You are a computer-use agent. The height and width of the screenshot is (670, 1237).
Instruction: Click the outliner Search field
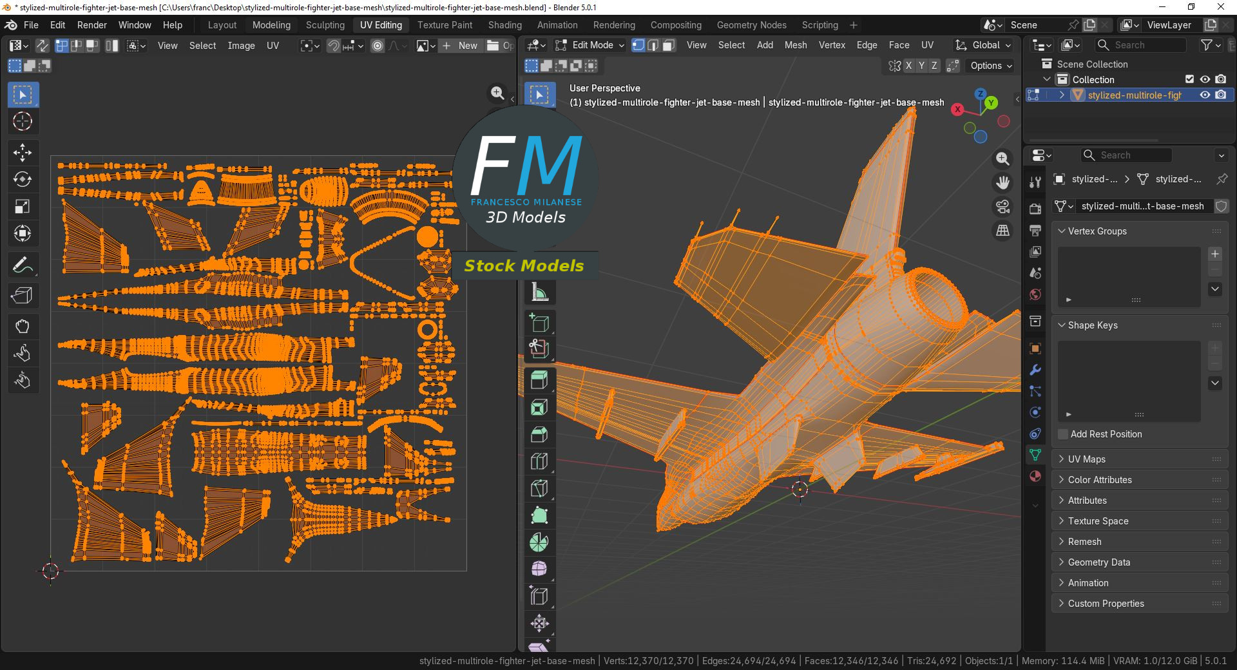pos(1140,45)
